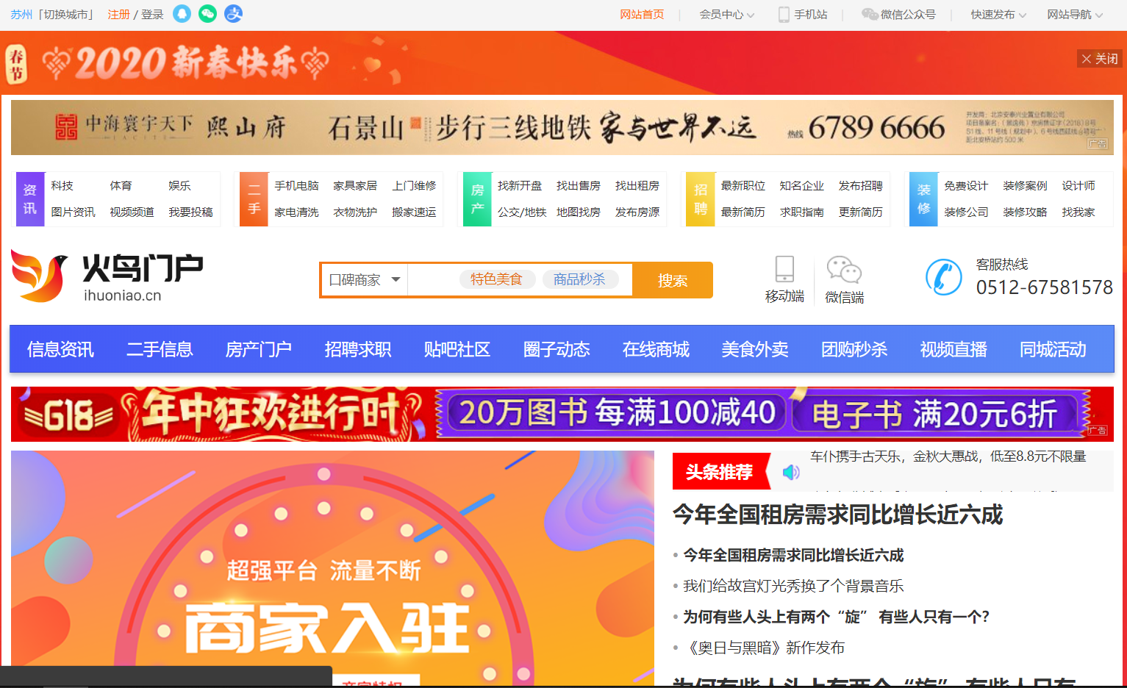Open article 为何有些人头上有两个旋
Viewport: 1127px width, 688px height.
coord(837,617)
